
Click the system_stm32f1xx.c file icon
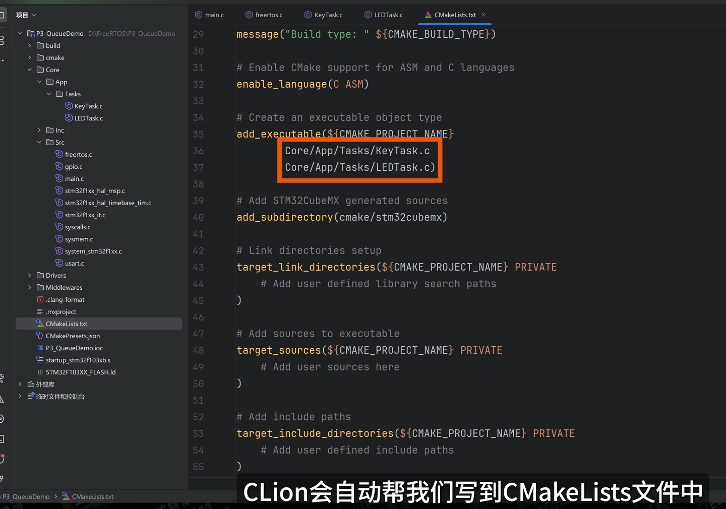59,251
